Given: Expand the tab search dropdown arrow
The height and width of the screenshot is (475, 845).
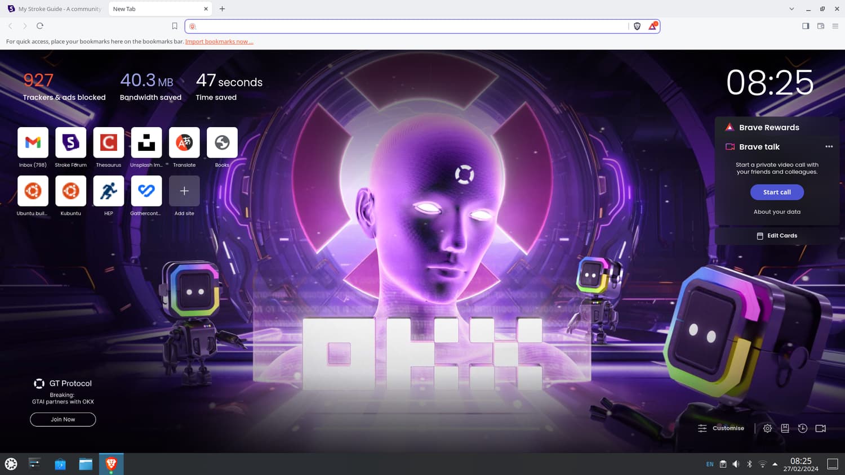Looking at the screenshot, I should click(x=791, y=9).
